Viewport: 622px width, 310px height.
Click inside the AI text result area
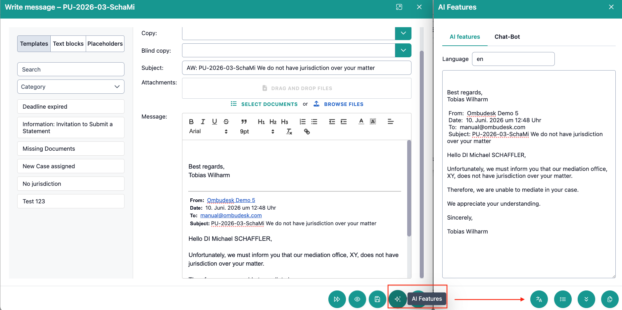(529, 174)
